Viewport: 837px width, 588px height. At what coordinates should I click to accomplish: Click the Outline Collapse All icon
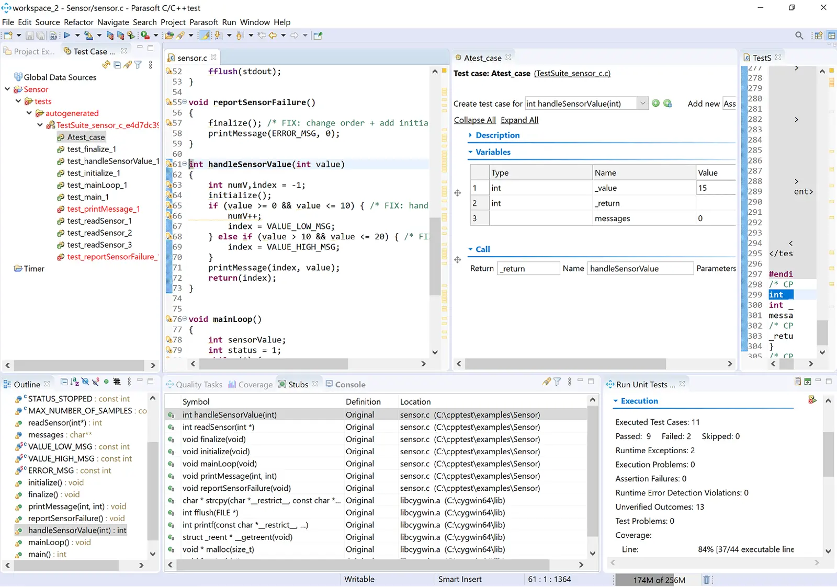(x=64, y=382)
